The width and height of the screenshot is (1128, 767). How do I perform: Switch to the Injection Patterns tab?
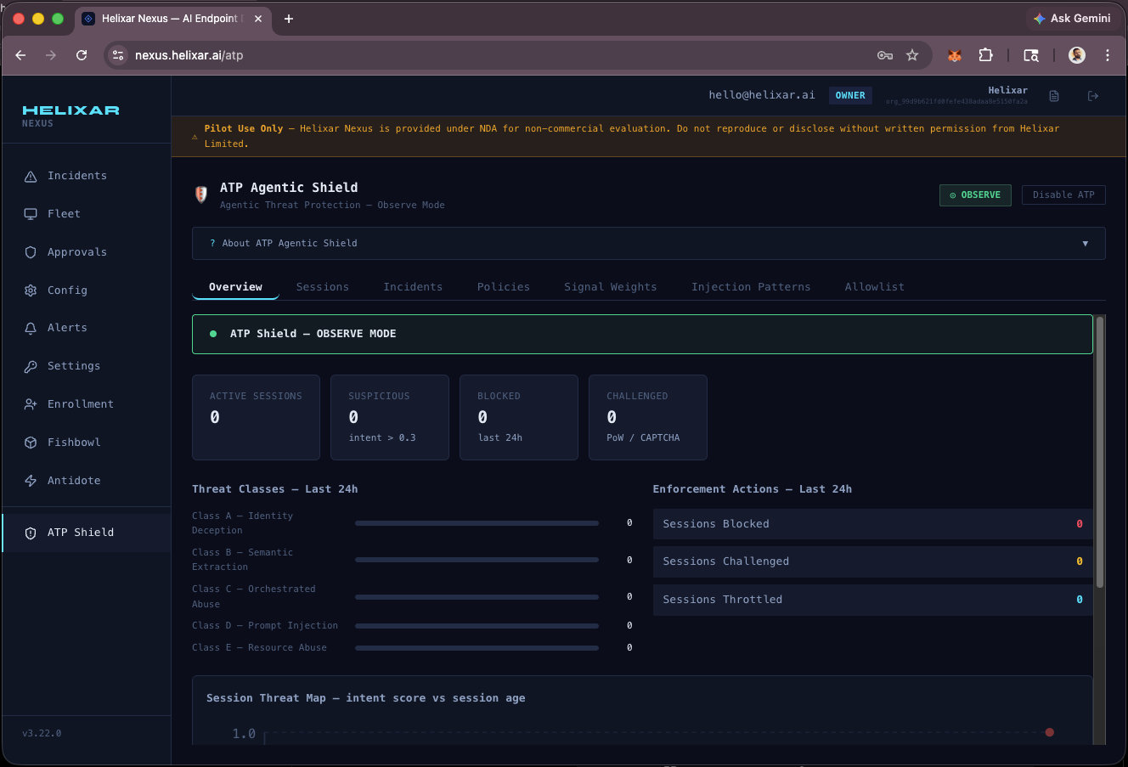click(750, 287)
